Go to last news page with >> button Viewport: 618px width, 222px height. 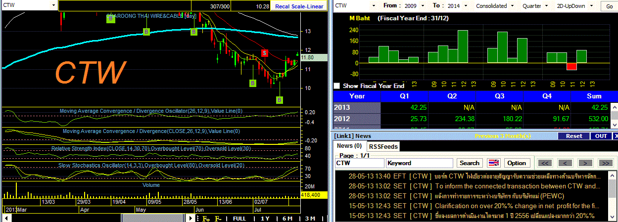(605, 163)
